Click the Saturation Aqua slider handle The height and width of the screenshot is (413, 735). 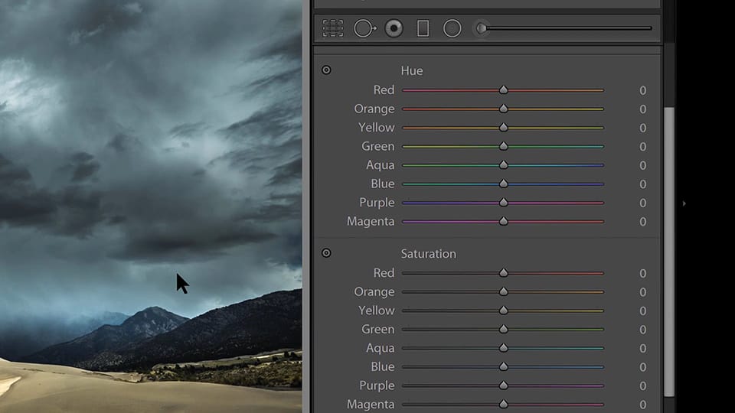[x=504, y=347]
